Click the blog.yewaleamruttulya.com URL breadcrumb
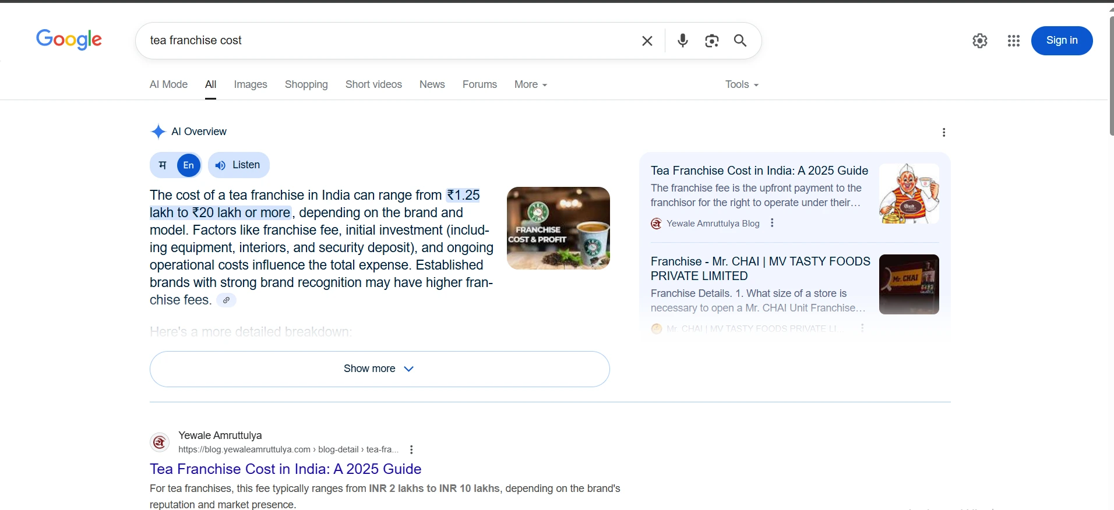The height and width of the screenshot is (510, 1114). point(288,449)
